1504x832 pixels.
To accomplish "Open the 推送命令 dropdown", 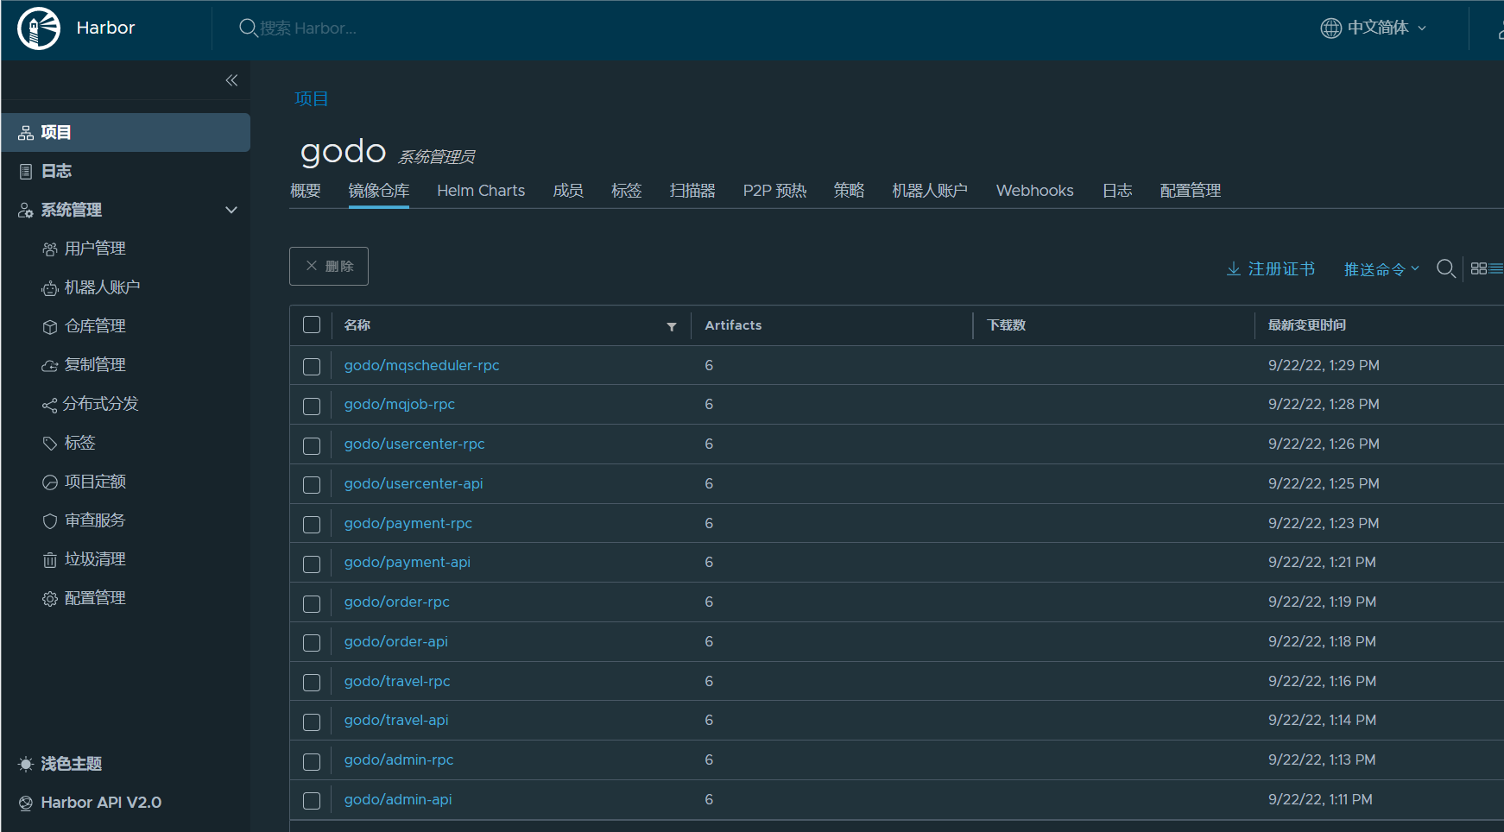I will pyautogui.click(x=1381, y=268).
